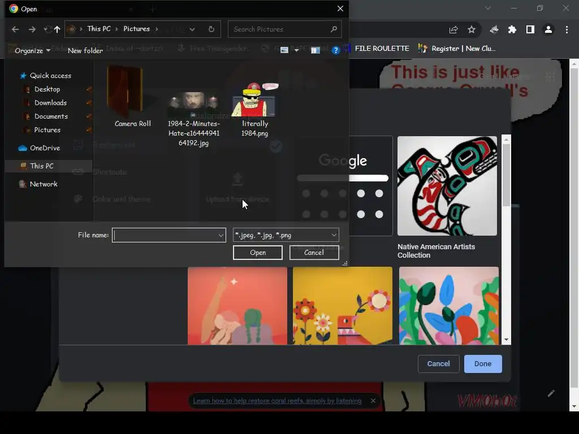The width and height of the screenshot is (579, 434).
Task: Open Desktop in the navigation pane
Action: click(47, 89)
